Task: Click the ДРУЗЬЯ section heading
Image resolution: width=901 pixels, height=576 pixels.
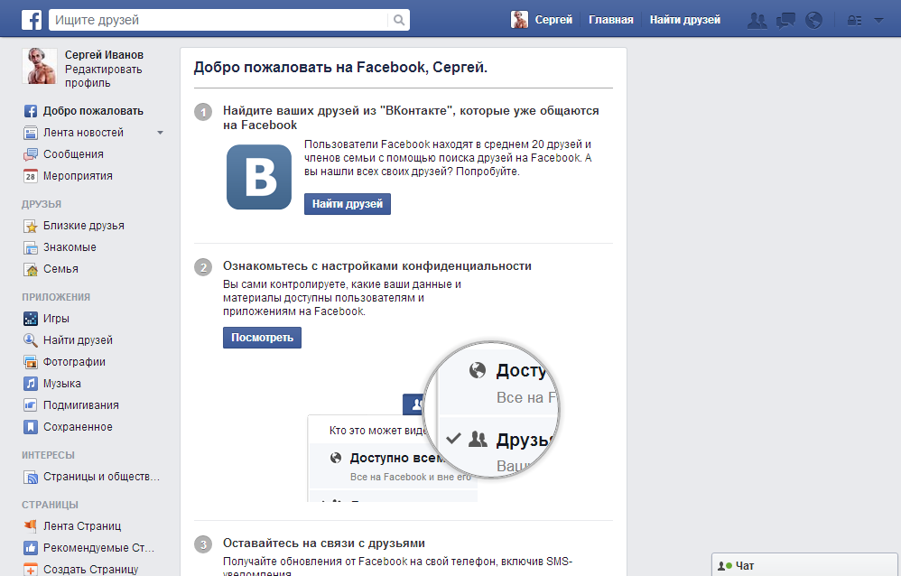Action: tap(42, 204)
